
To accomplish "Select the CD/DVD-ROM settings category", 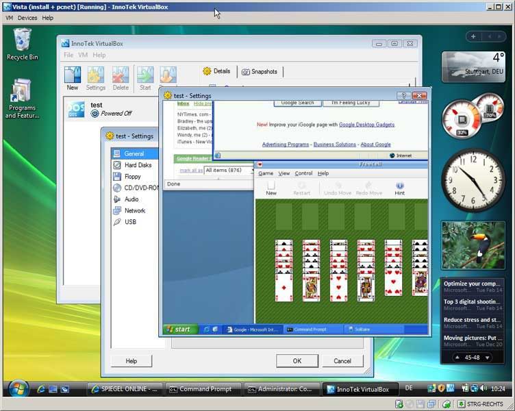I will pos(136,188).
